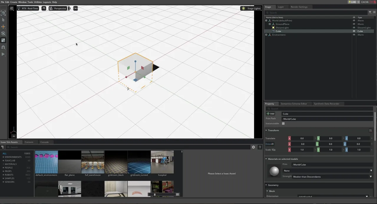The height and width of the screenshot is (204, 377).
Task: Collapse the World defaultPrim tree item
Action: [266, 20]
